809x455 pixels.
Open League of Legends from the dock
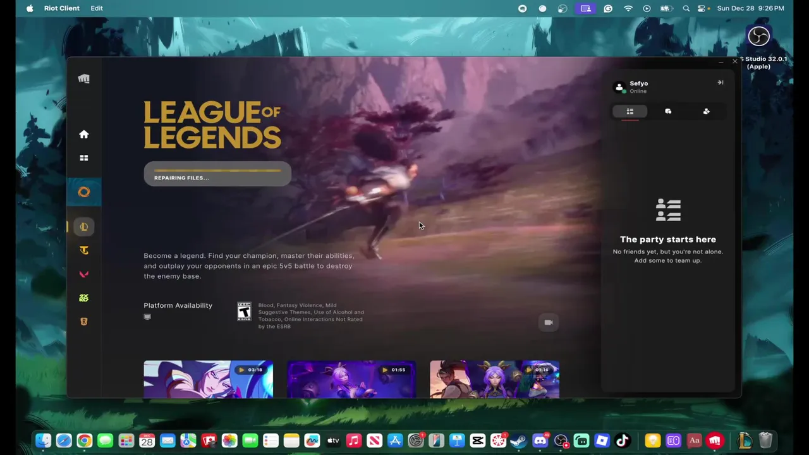click(745, 440)
